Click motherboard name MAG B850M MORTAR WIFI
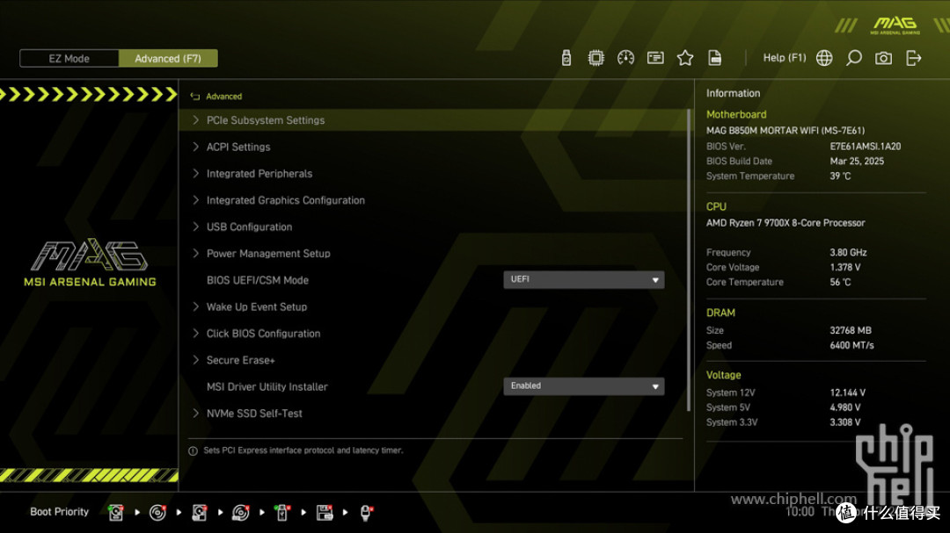This screenshot has height=533, width=950. pos(786,130)
